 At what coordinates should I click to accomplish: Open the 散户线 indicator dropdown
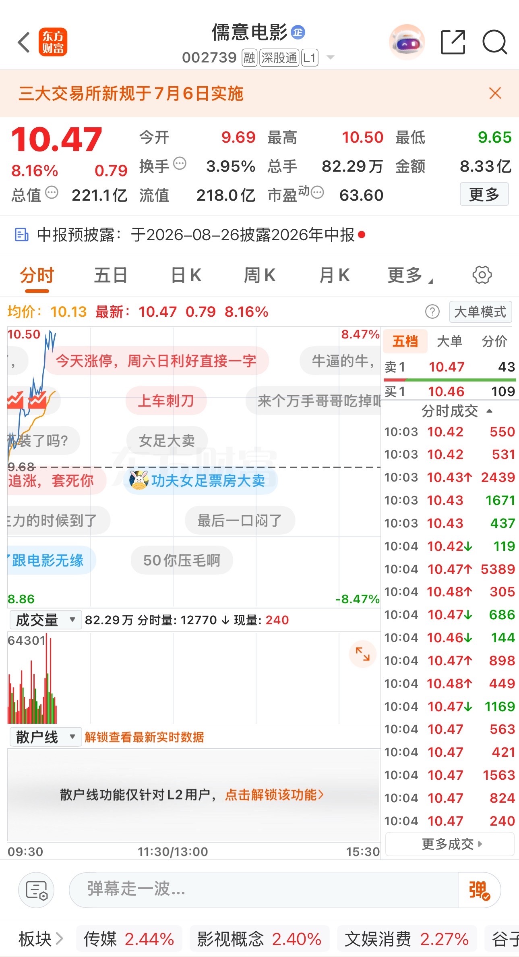(x=45, y=737)
